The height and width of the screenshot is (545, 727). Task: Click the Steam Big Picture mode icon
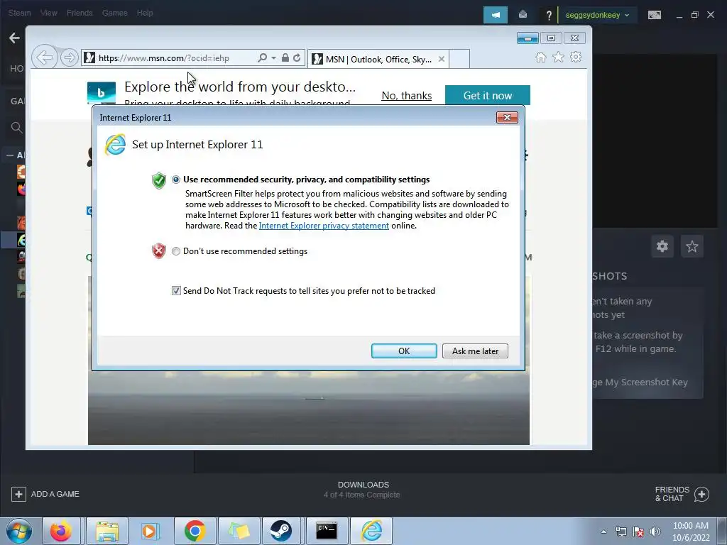pyautogui.click(x=654, y=15)
